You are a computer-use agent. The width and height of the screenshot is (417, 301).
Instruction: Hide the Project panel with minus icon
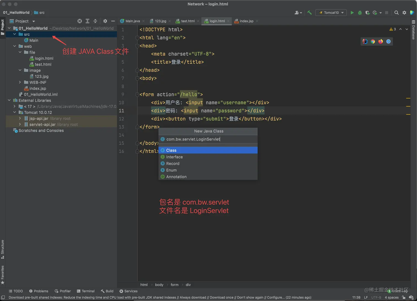click(113, 21)
